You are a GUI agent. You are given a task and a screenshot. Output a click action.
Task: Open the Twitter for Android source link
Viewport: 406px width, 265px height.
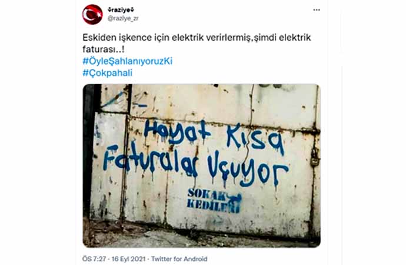click(179, 259)
